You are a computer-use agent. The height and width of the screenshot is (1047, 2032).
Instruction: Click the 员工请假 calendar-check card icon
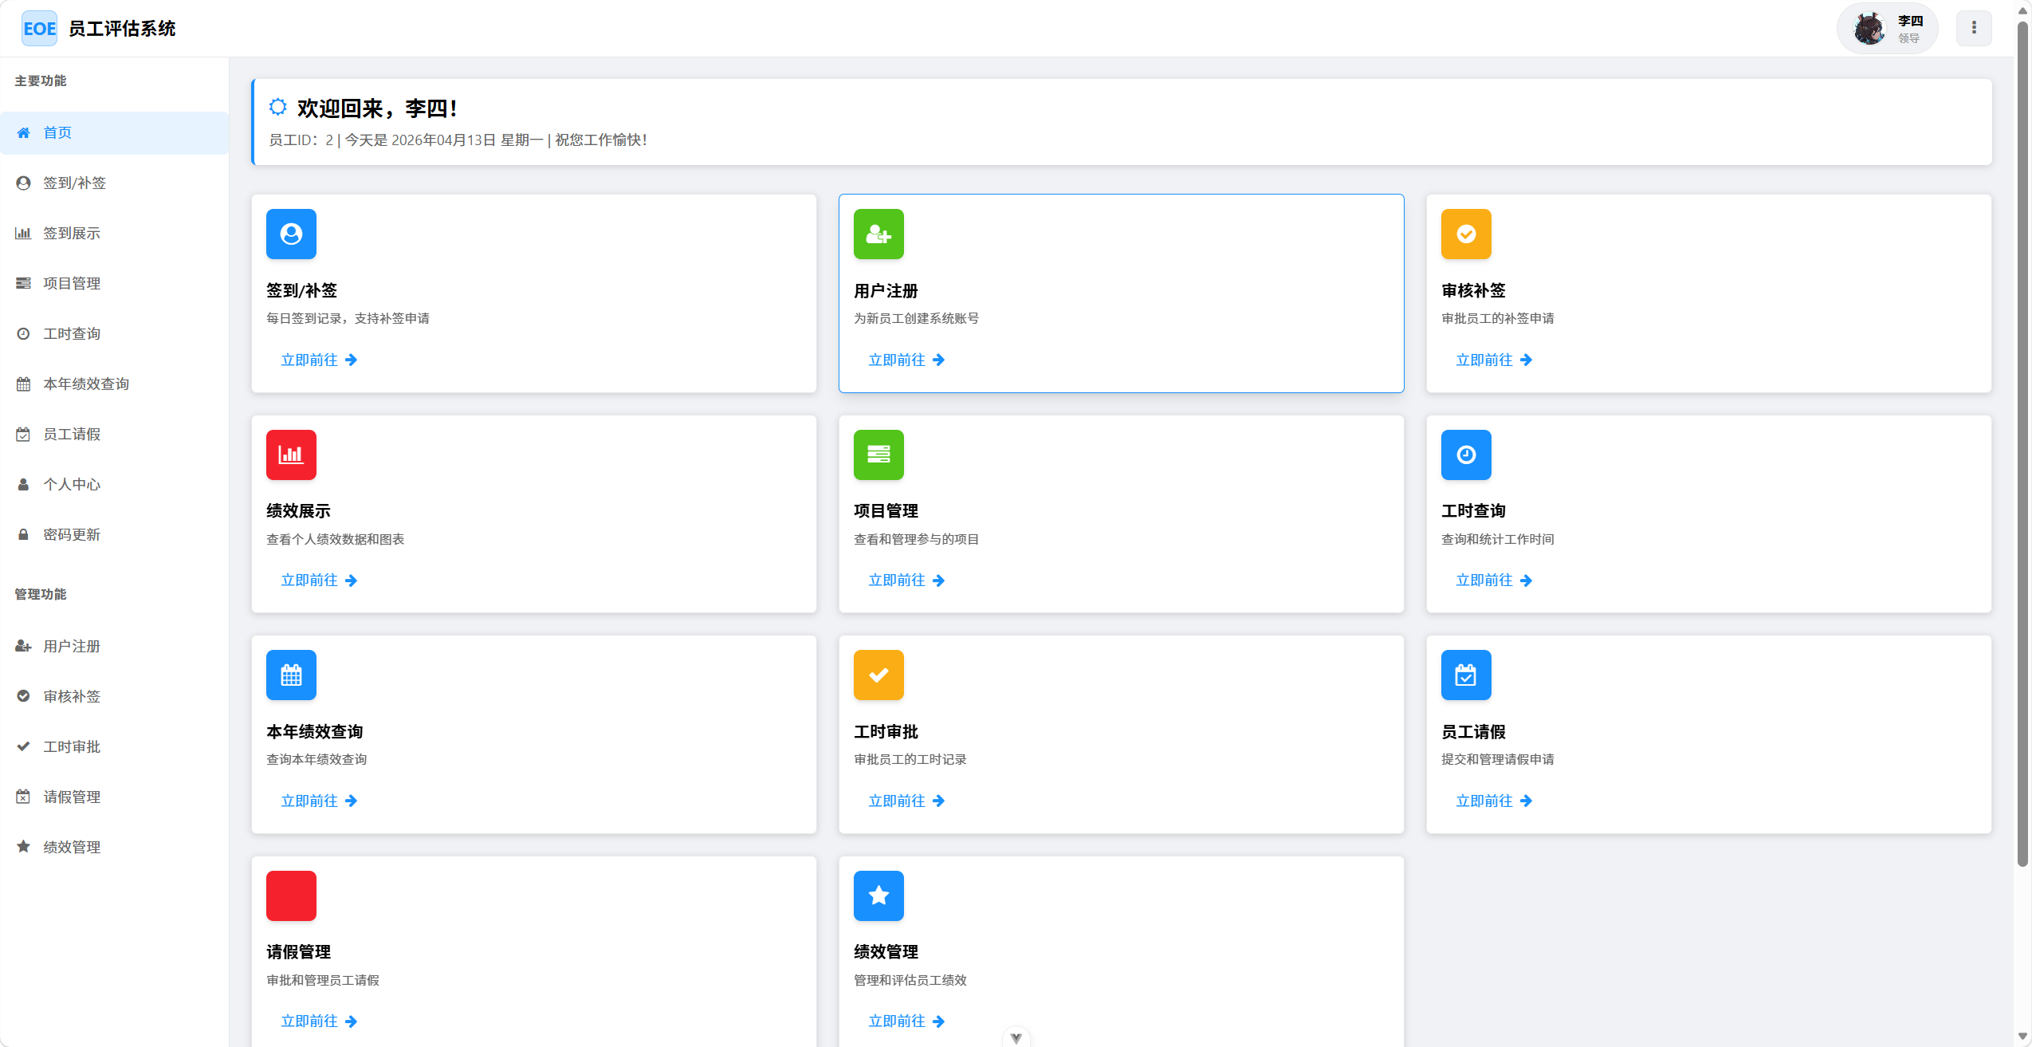point(1466,675)
